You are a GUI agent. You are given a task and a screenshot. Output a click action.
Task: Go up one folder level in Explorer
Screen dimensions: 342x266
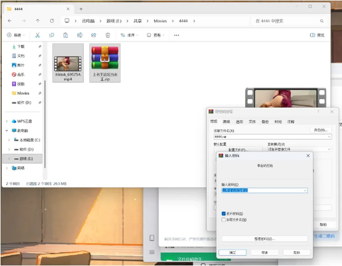38,21
